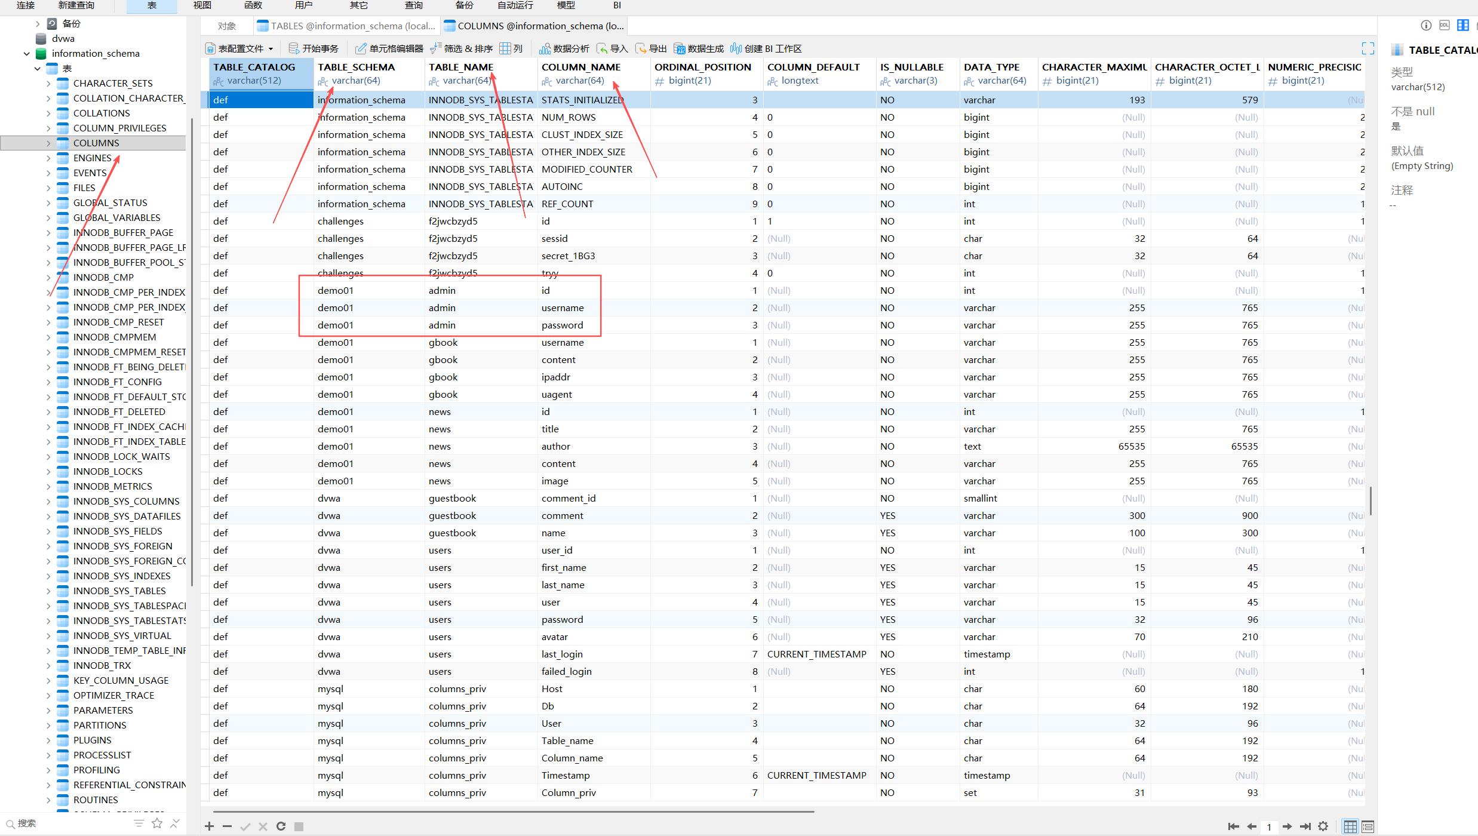Viewport: 1478px width, 836px height.
Task: Collapse the information_schema database node
Action: click(26, 54)
